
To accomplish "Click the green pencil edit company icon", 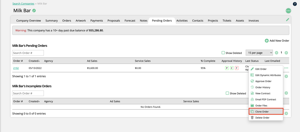I will tap(287, 19).
